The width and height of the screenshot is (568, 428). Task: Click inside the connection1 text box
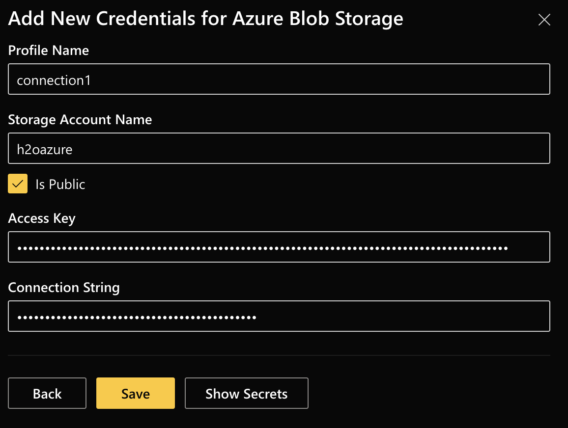279,79
